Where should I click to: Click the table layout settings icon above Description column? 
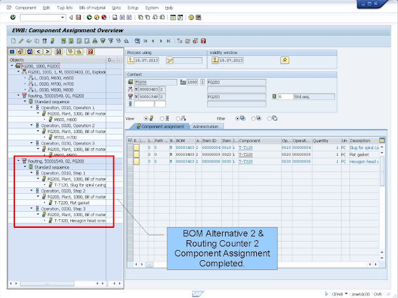[x=382, y=140]
